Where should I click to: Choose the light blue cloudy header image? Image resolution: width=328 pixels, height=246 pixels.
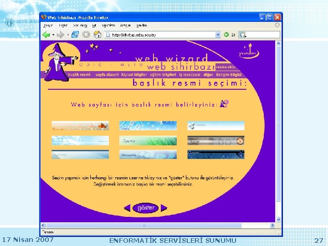click(x=80, y=141)
